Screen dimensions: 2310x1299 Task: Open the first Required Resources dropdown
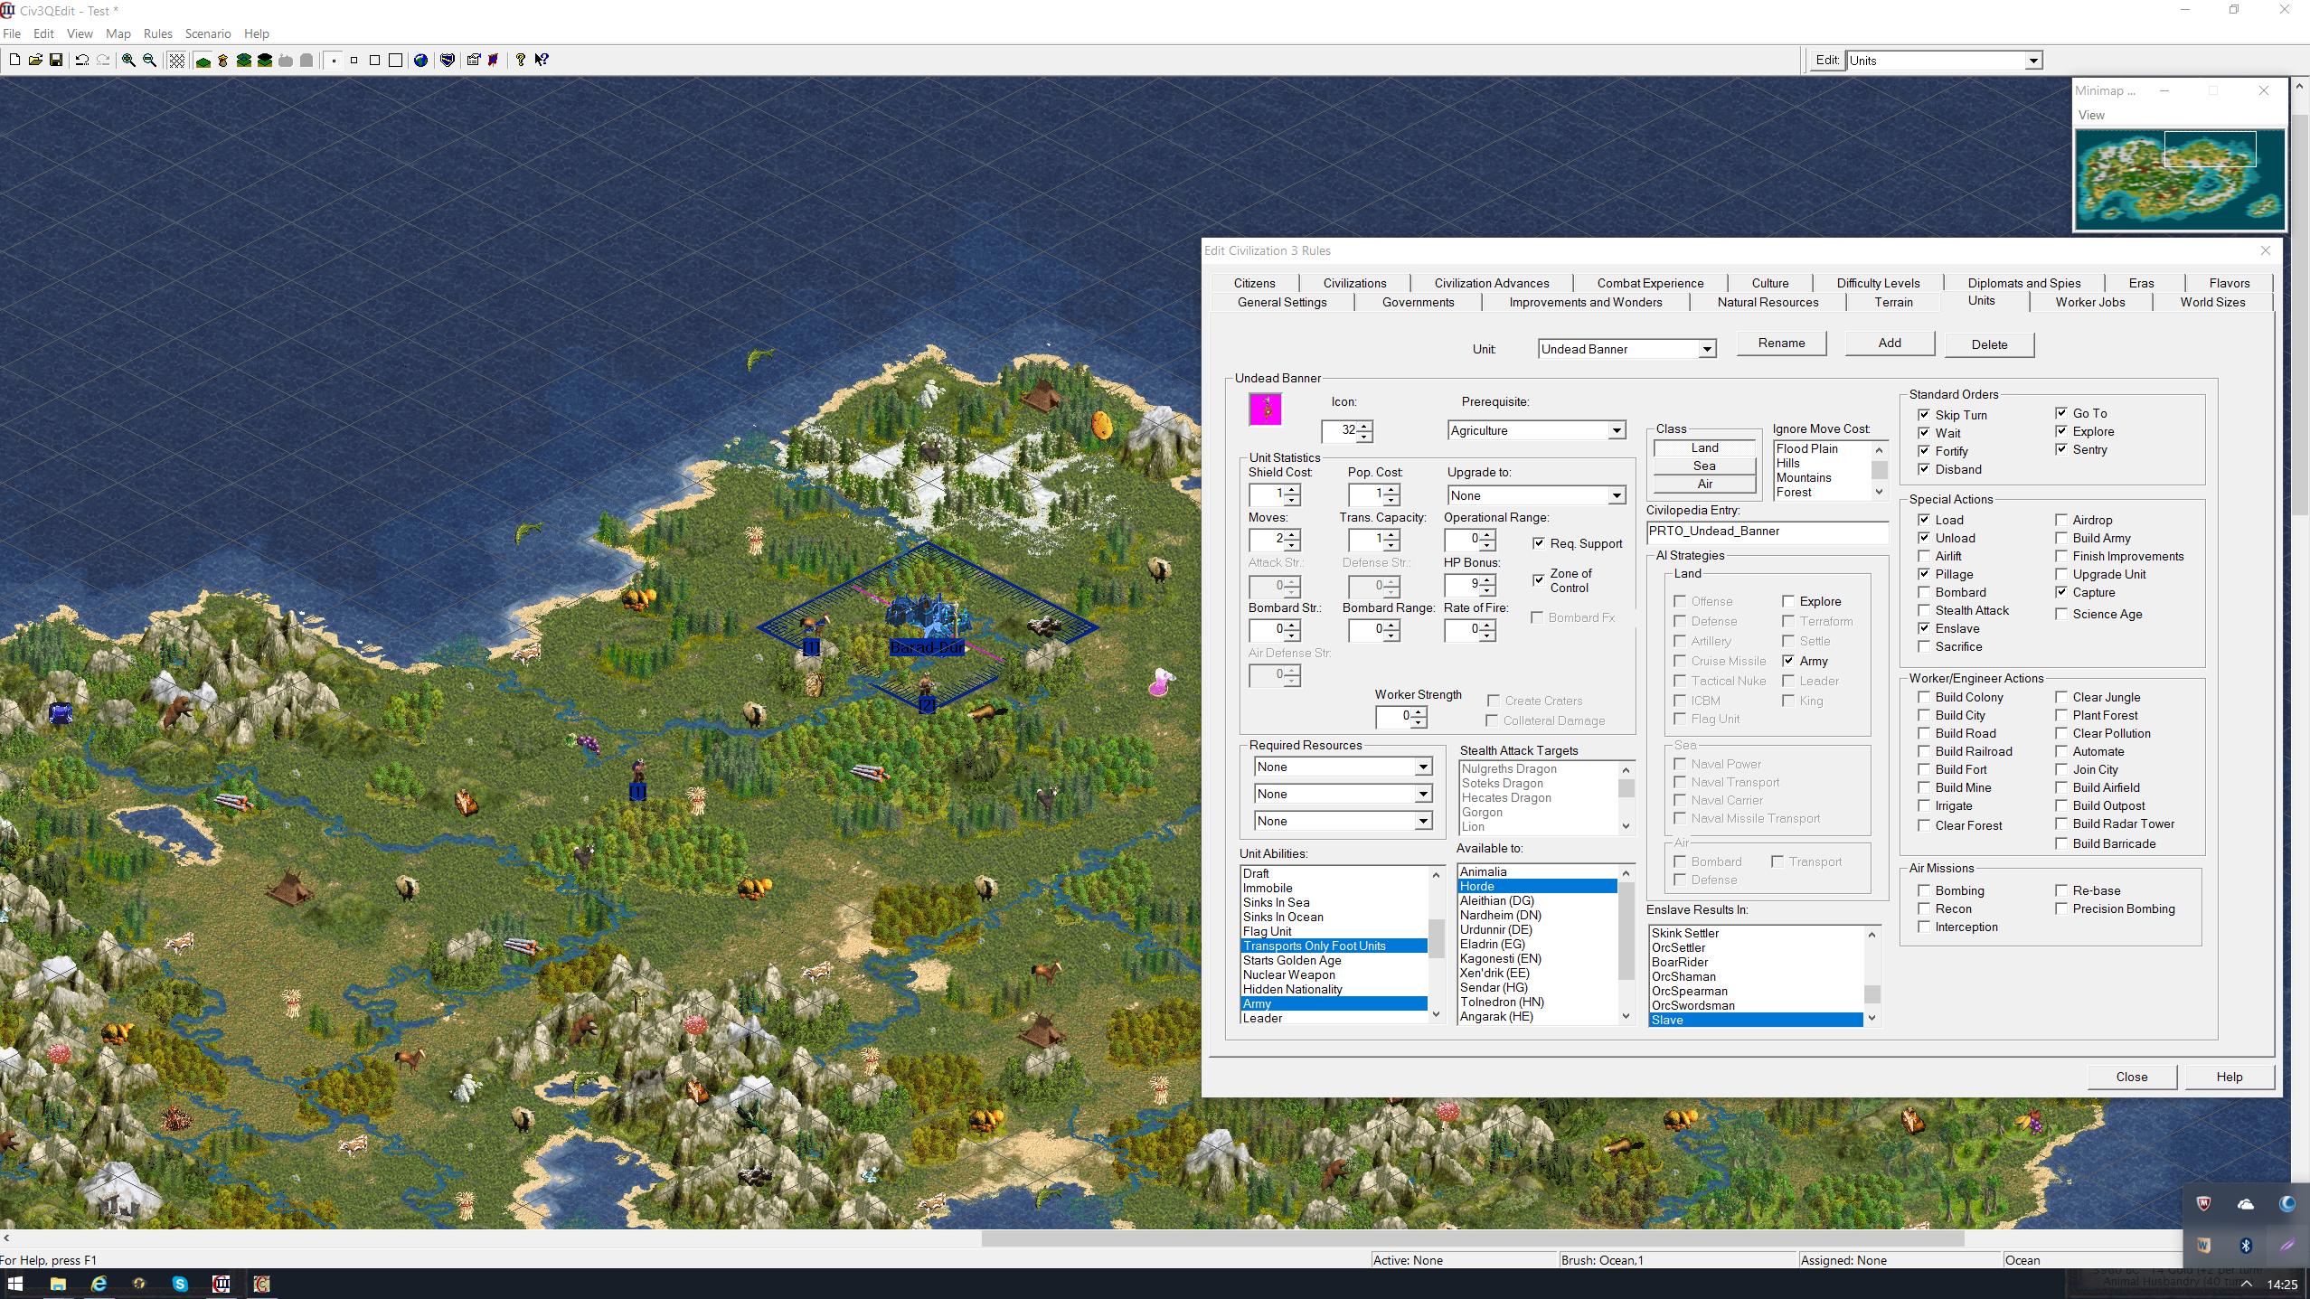coord(1422,767)
